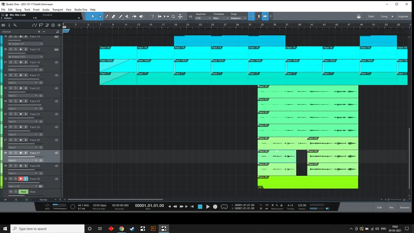Viewport: 414px width, 233px height.
Task: Show automation curve icon
Action: point(34,25)
